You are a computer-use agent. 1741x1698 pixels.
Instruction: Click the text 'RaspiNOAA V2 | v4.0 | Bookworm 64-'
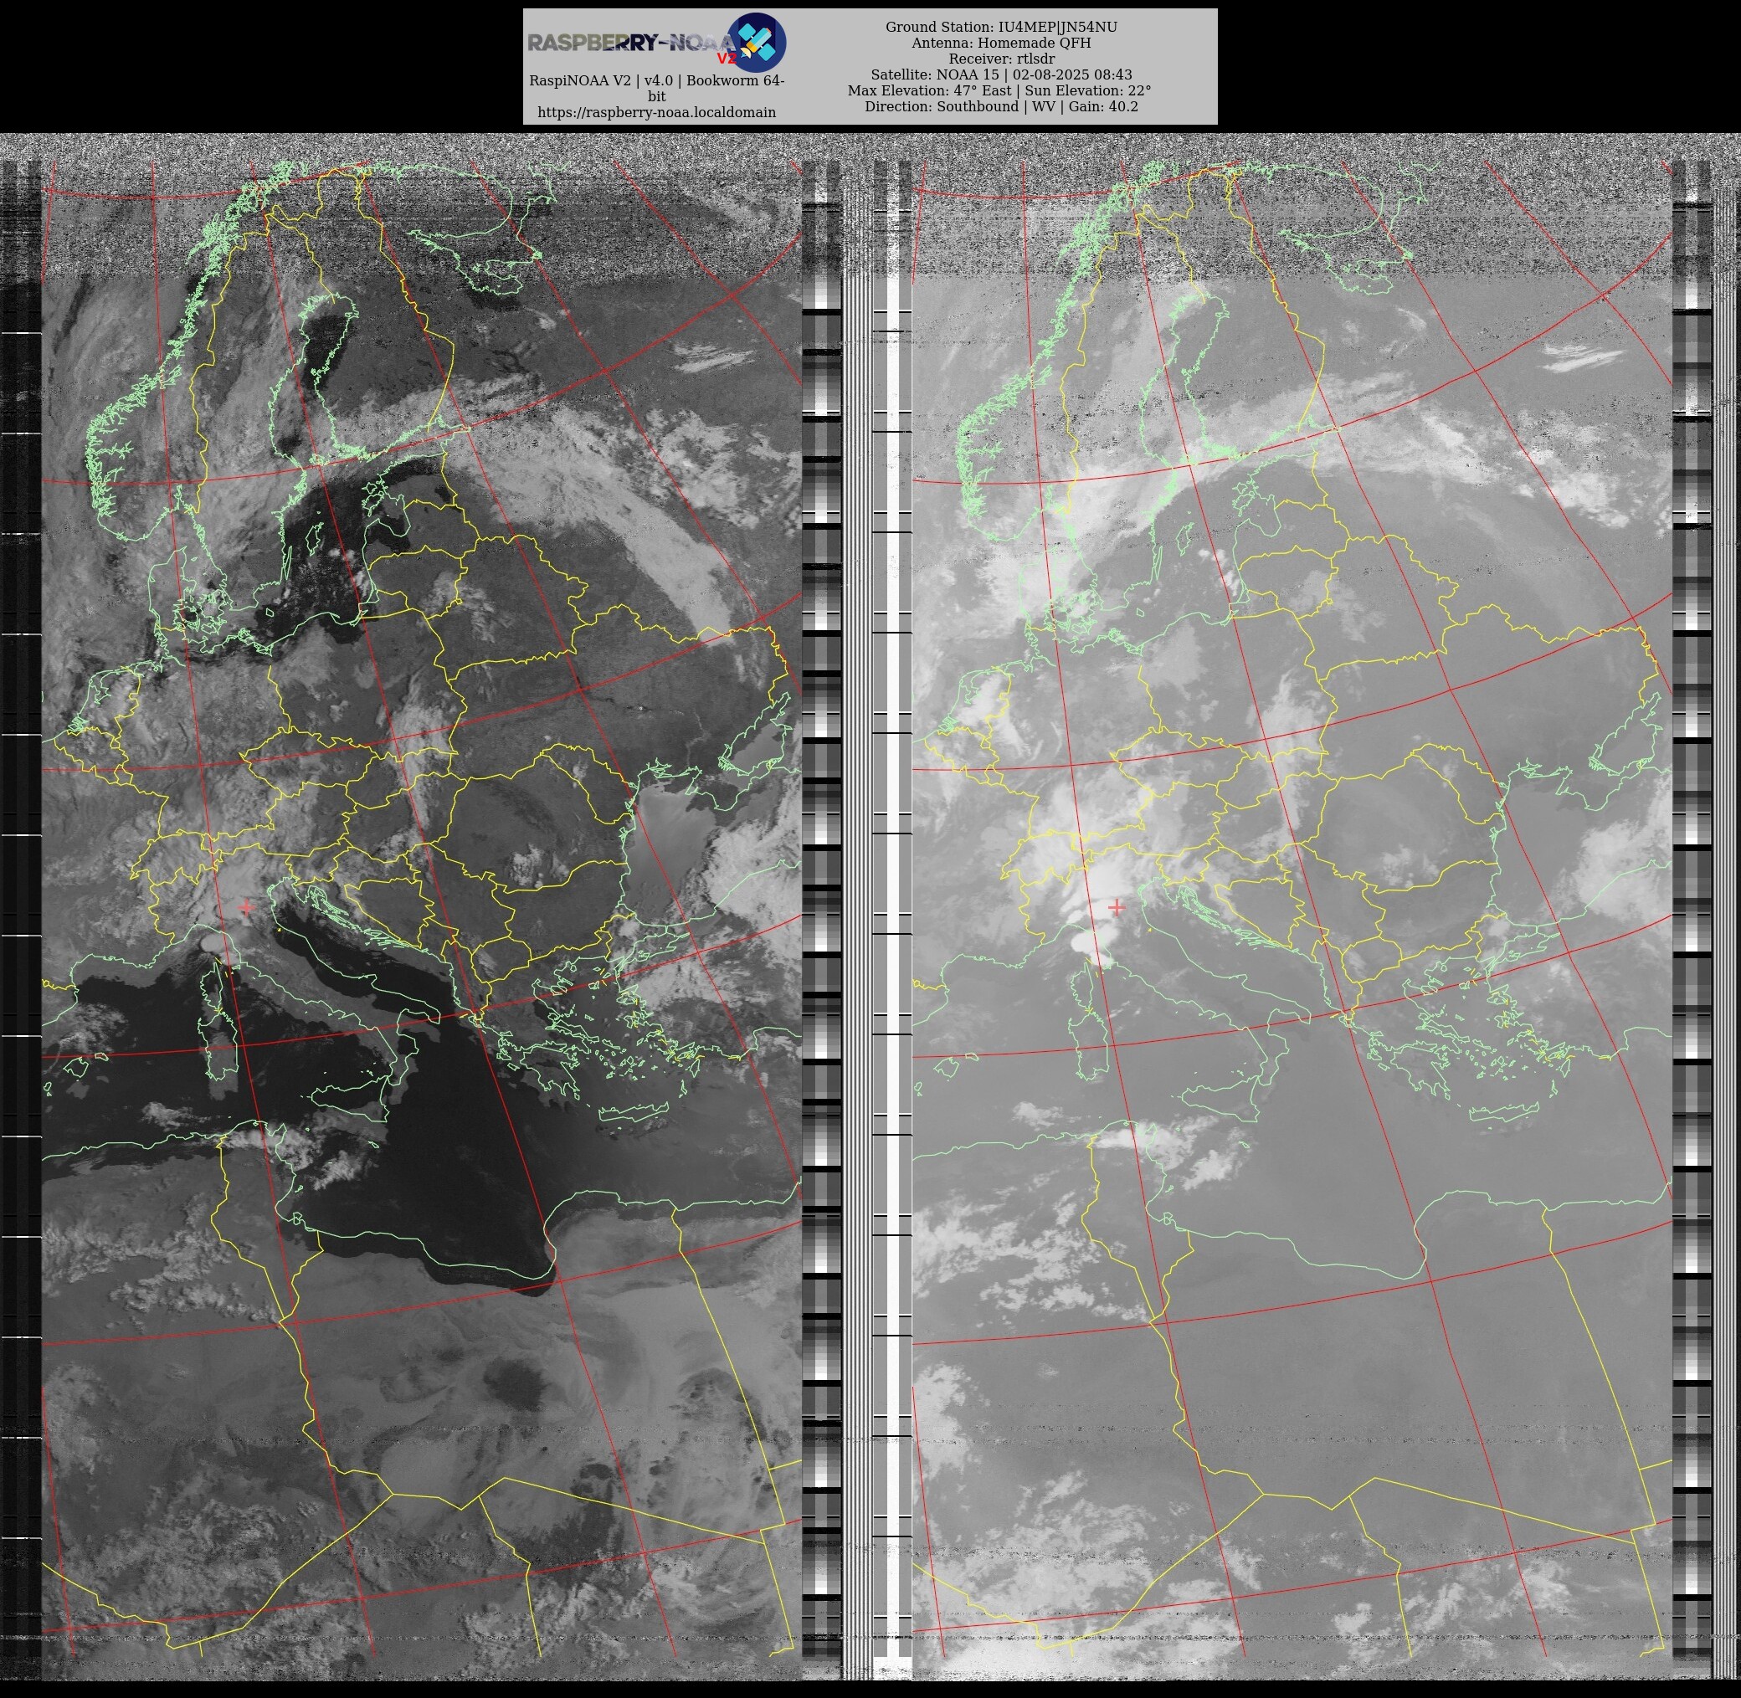point(656,80)
